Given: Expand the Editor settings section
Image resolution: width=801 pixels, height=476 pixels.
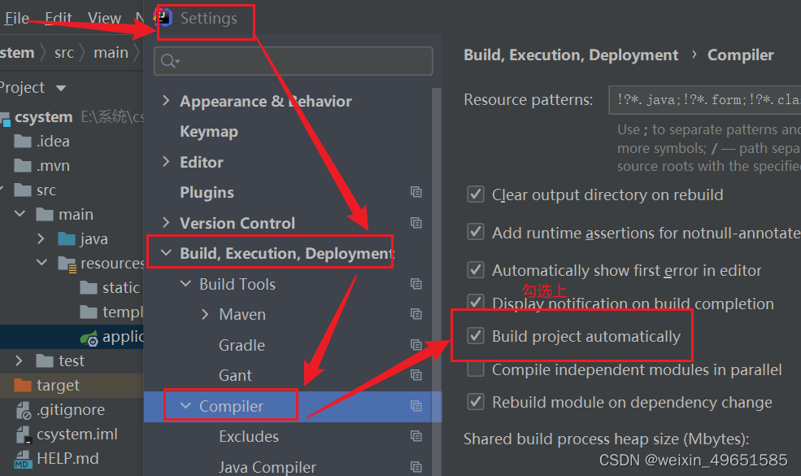Looking at the screenshot, I should (166, 162).
